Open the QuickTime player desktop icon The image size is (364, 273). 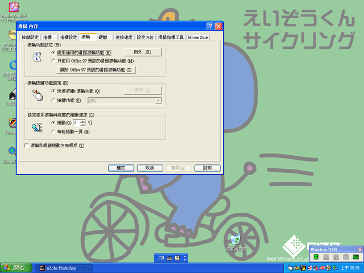(x=10, y=71)
